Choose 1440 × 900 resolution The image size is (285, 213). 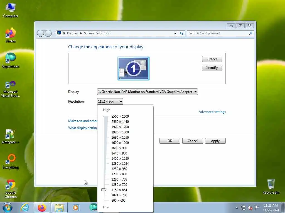pyautogui.click(x=119, y=153)
